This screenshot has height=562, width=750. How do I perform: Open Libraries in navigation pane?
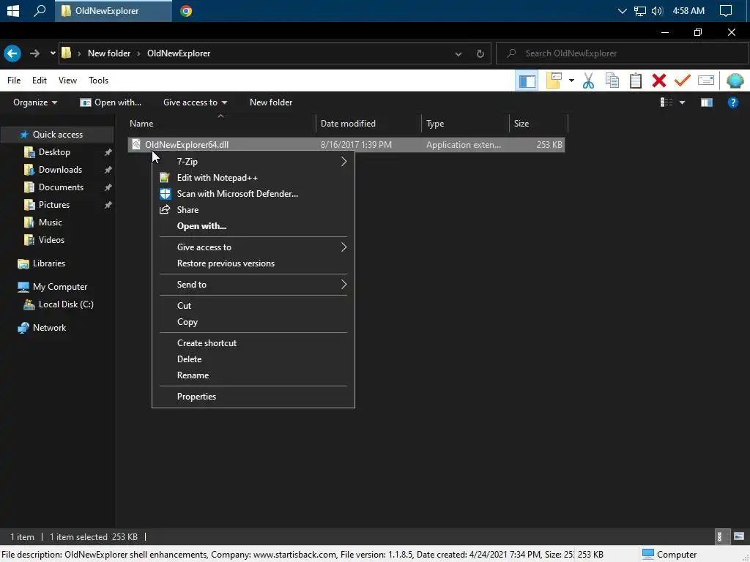point(49,263)
